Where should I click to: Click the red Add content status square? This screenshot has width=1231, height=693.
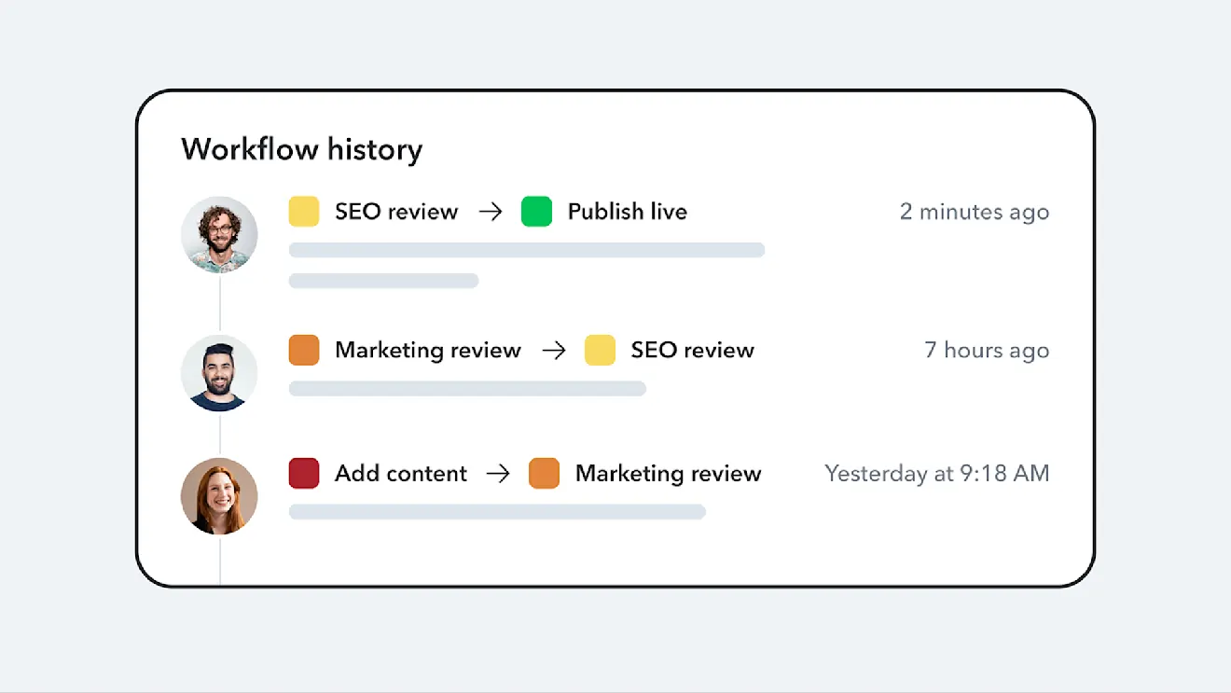point(304,473)
